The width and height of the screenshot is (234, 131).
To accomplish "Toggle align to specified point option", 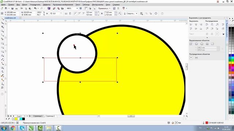I will 212,44.
